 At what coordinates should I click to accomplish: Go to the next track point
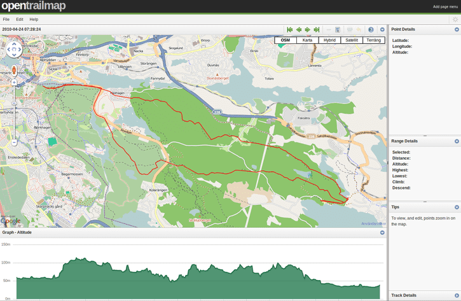308,30
